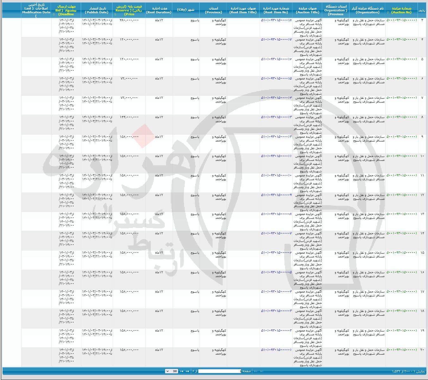This screenshot has width=428, height=380.
Task: Click the active double-arrow next page button
Action: coord(187,371)
